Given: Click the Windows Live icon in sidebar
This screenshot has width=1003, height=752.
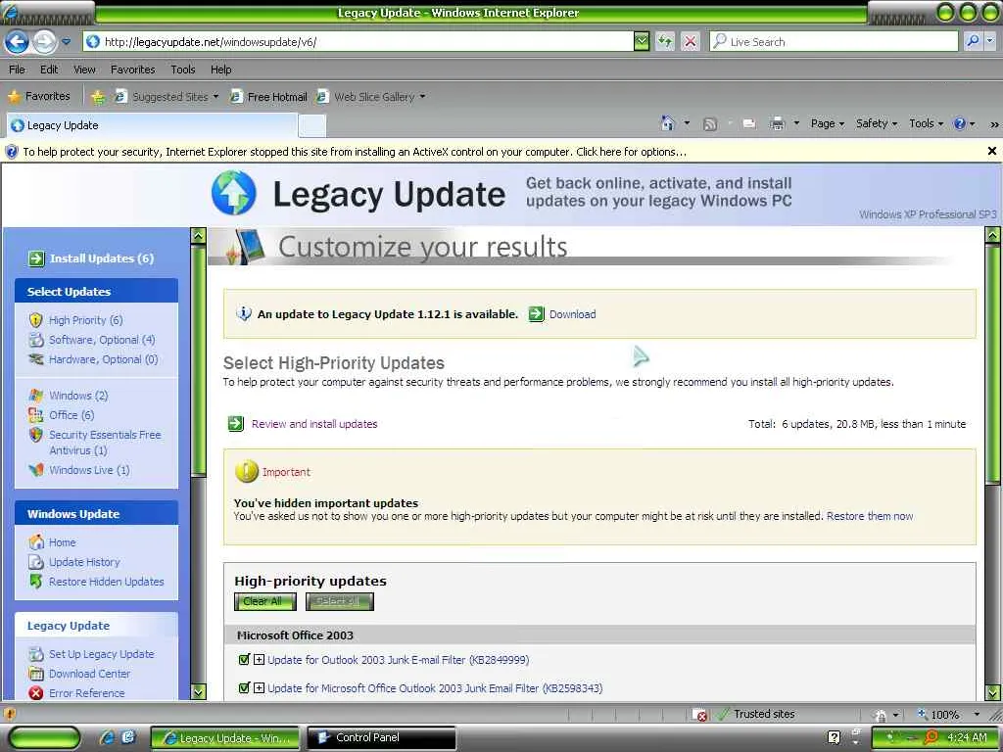Looking at the screenshot, I should [x=36, y=470].
